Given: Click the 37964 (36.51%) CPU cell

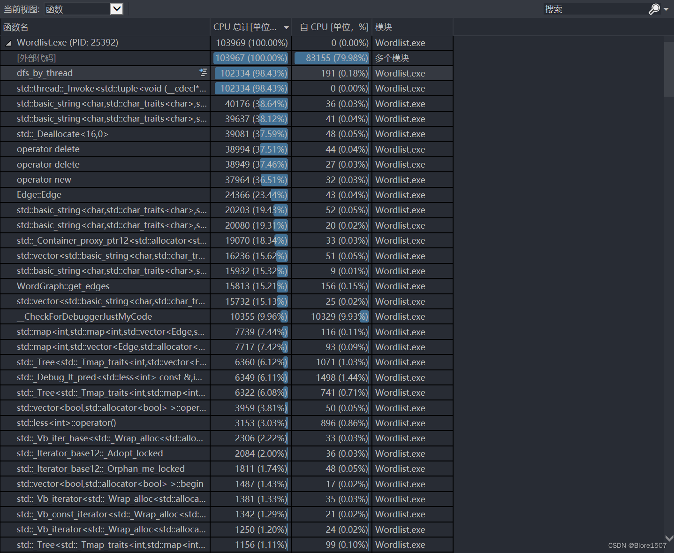Looking at the screenshot, I should coord(251,180).
